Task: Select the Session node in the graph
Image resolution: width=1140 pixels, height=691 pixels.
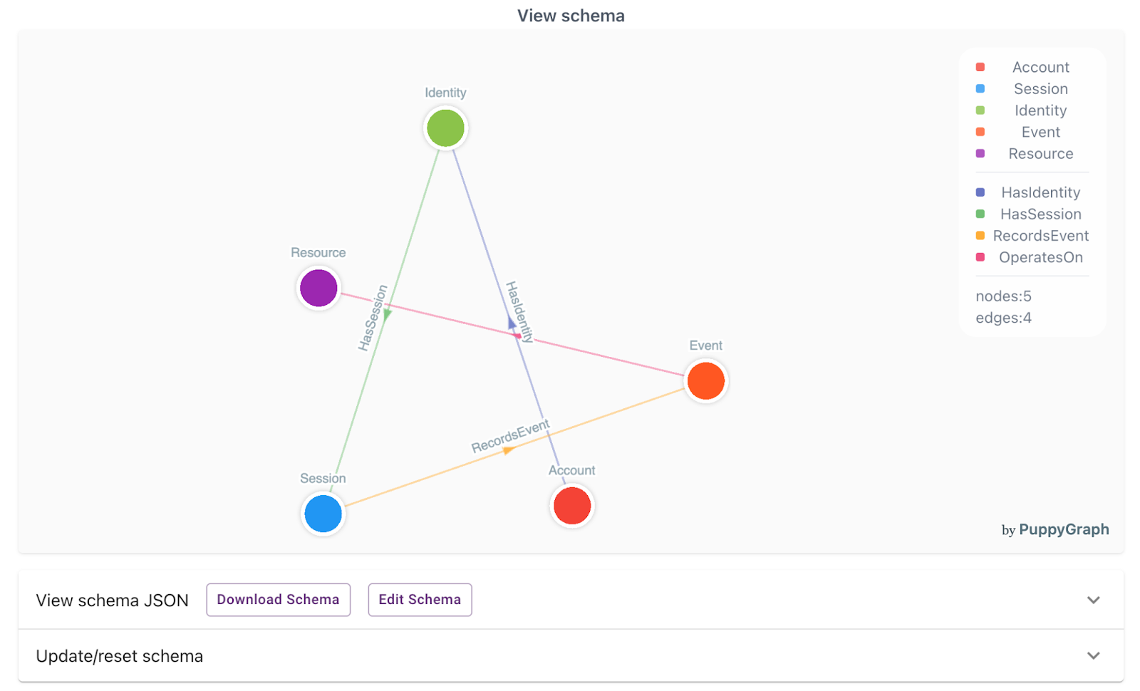Action: tap(323, 513)
